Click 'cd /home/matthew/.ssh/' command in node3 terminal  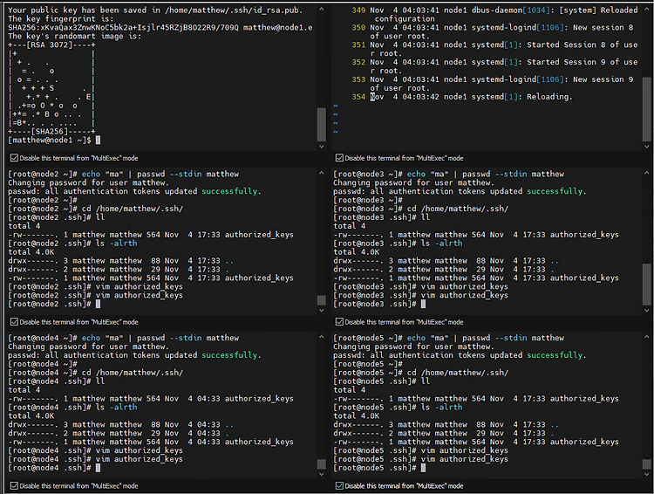pyautogui.click(x=458, y=209)
